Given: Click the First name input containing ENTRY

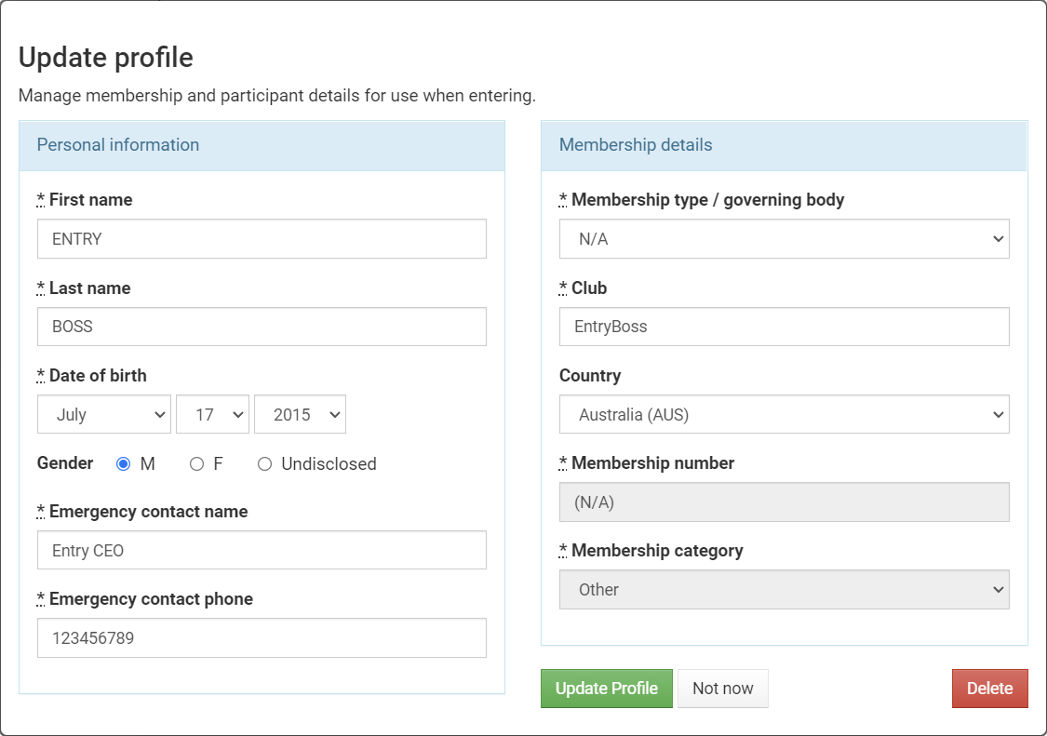Looking at the screenshot, I should coord(262,238).
